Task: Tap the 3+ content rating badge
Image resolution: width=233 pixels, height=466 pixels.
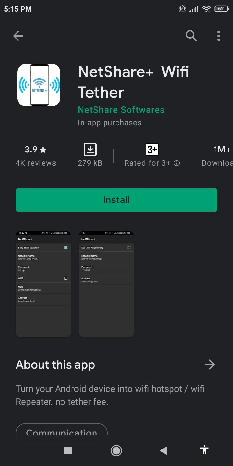Action: click(x=152, y=150)
